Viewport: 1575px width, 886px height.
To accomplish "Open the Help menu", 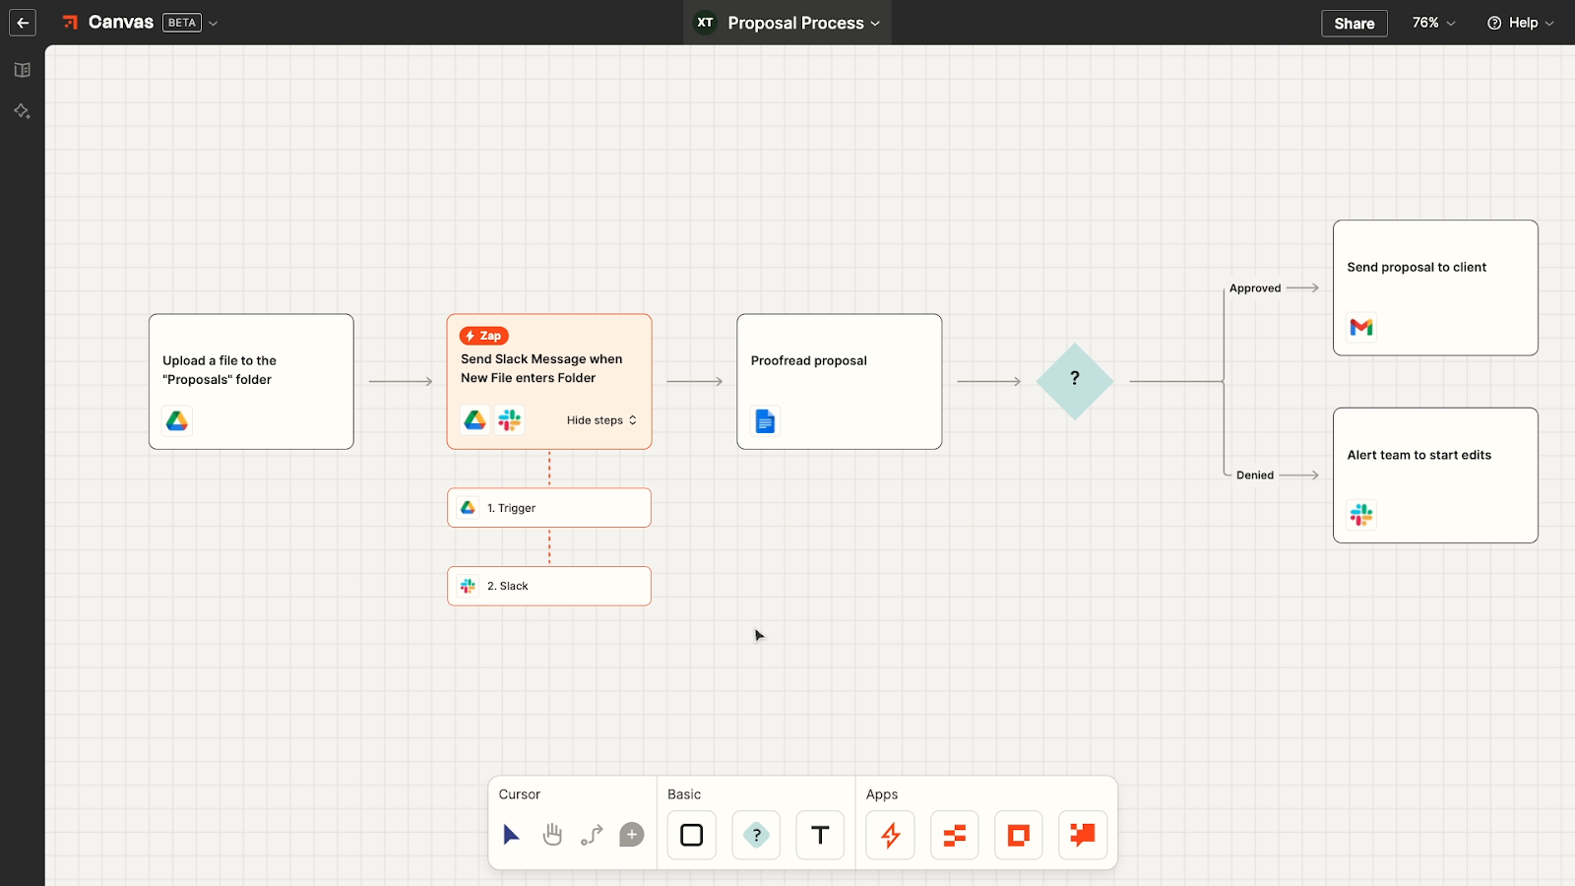I will pos(1519,23).
